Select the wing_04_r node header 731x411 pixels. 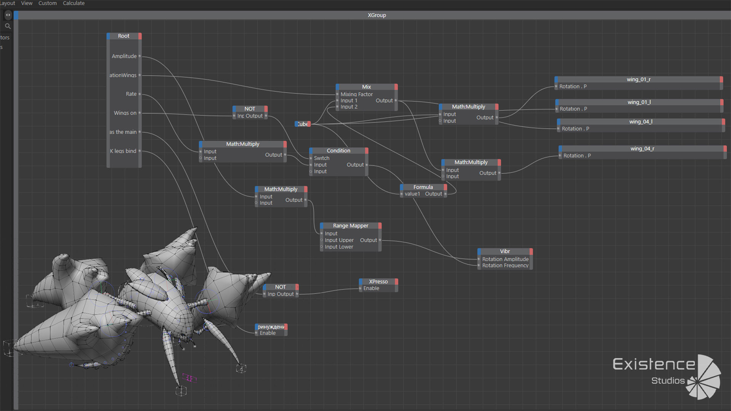642,149
